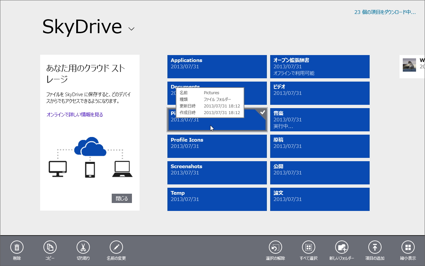The height and width of the screenshot is (266, 425).
Task: Open the Temp folder tile
Action: click(x=217, y=199)
